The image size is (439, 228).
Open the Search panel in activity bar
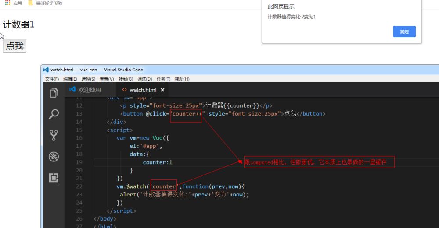[x=54, y=114]
